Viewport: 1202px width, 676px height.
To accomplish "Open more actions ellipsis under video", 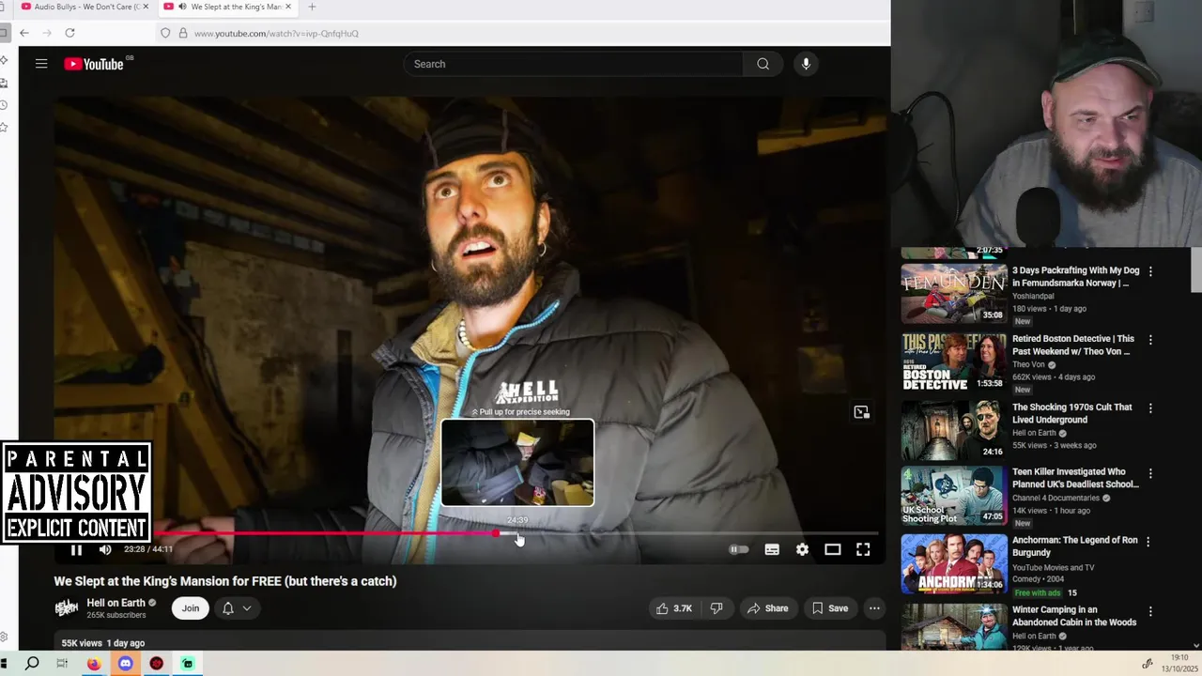I will [x=874, y=608].
